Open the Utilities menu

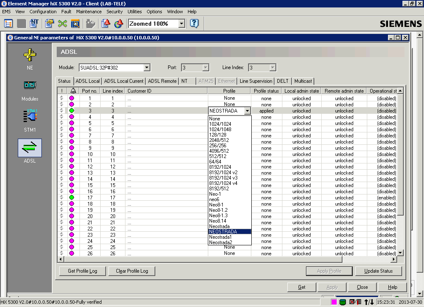(x=135, y=12)
